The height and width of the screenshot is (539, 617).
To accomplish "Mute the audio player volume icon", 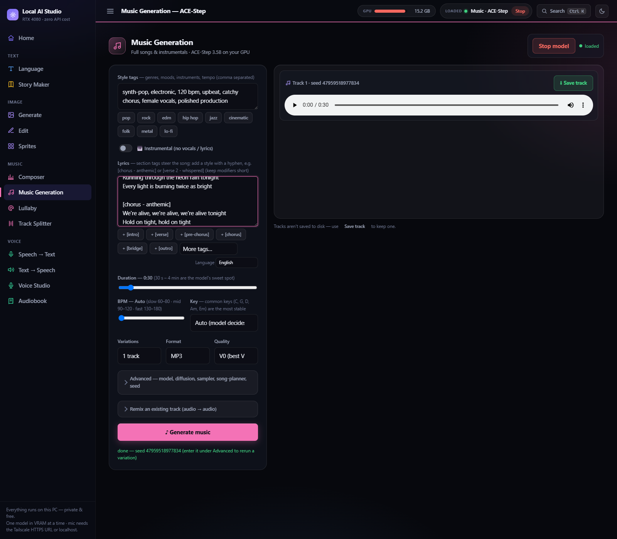I will (570, 105).
